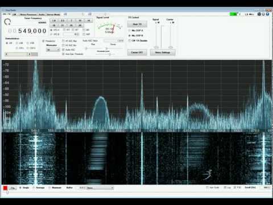Click the bright waterfall trace at right edge
The width and height of the screenshot is (273, 205).
click(264, 158)
